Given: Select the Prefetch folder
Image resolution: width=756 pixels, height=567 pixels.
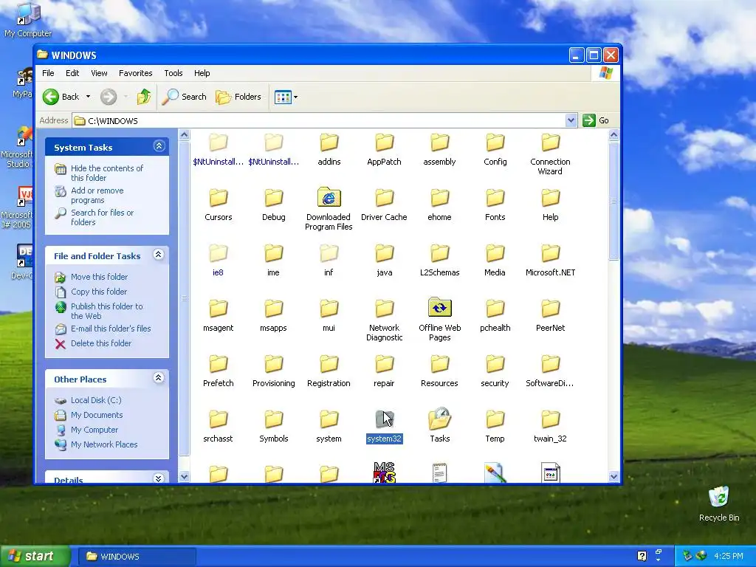Looking at the screenshot, I should 219,371.
